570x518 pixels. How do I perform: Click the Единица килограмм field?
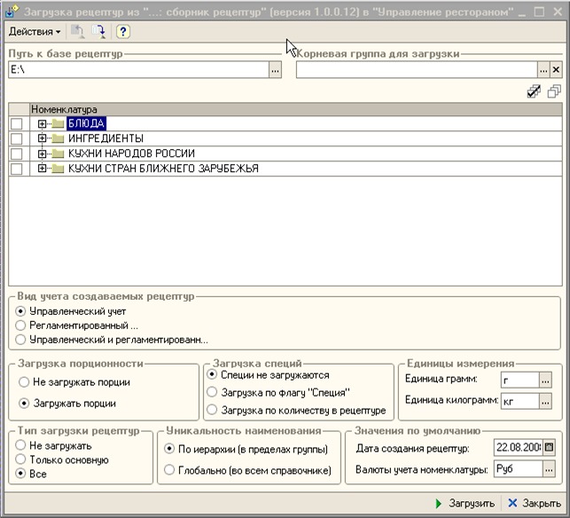pos(519,401)
